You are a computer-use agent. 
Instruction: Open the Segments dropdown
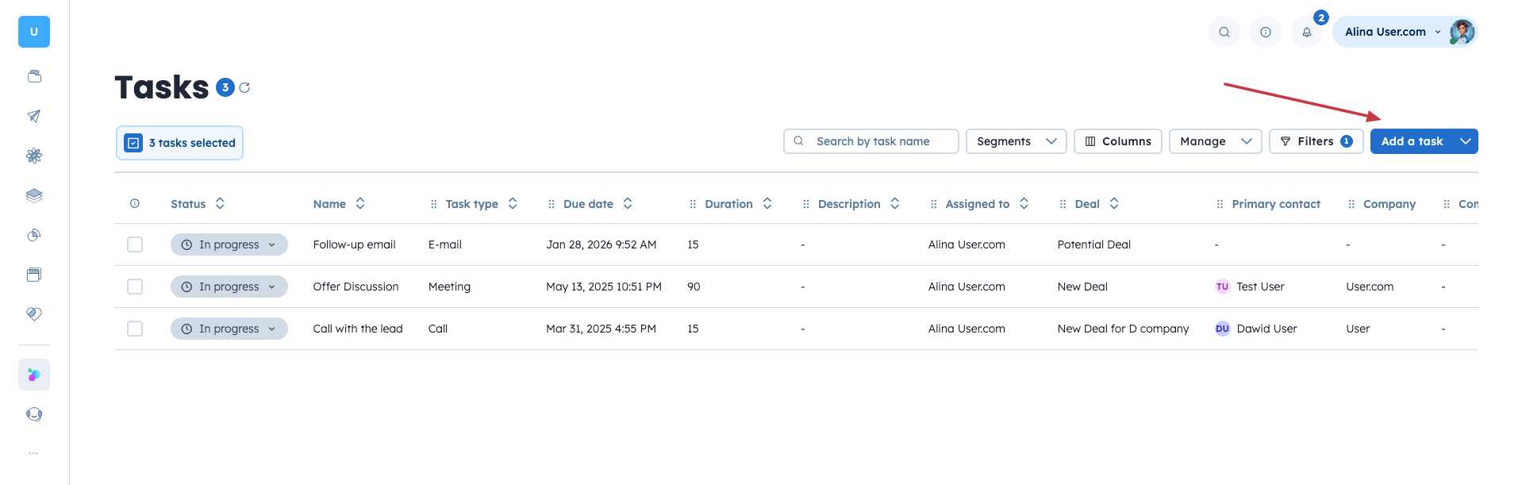coord(1016,141)
